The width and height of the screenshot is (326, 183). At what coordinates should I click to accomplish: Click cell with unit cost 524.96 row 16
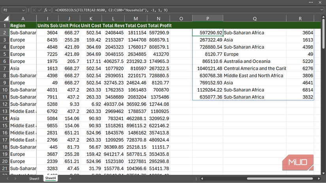[91, 133]
